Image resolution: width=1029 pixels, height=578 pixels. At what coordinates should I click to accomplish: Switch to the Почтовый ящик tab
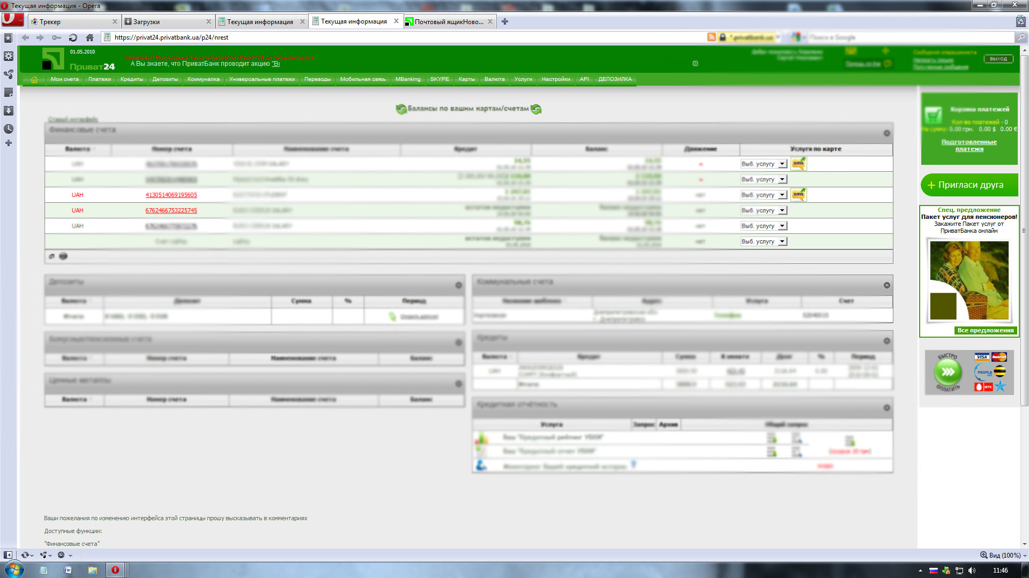[x=448, y=21]
